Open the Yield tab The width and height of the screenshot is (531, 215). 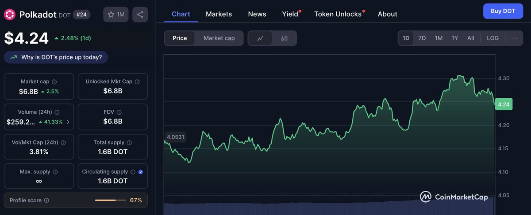click(x=290, y=14)
